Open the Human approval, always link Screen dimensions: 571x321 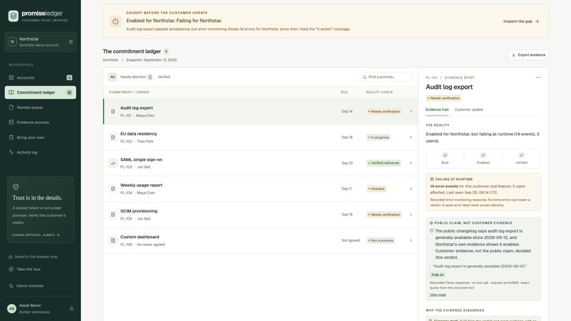coord(35,235)
